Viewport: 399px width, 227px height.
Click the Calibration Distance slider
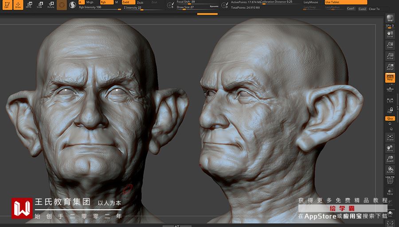pyautogui.click(x=280, y=2)
